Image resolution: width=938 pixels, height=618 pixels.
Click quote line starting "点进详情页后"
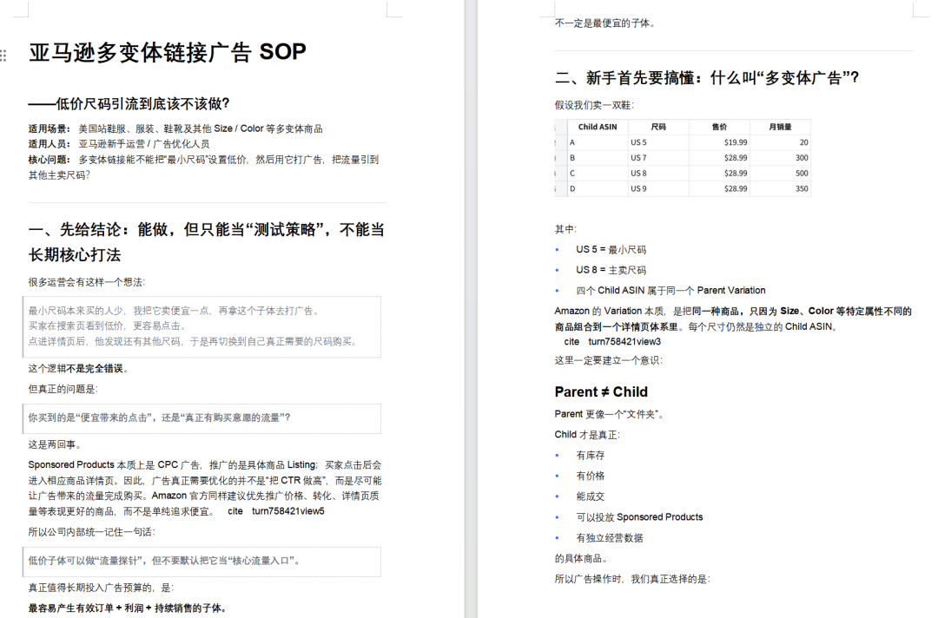(x=194, y=342)
